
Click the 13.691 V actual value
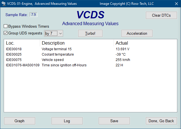[x=122, y=49]
